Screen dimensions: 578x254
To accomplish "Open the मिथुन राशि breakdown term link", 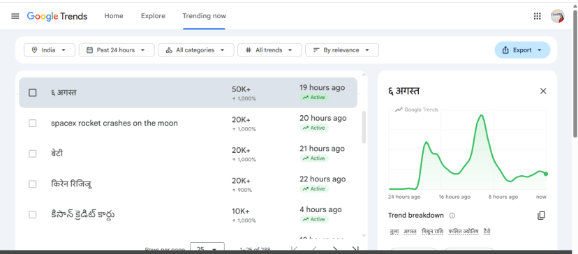I will (432, 232).
